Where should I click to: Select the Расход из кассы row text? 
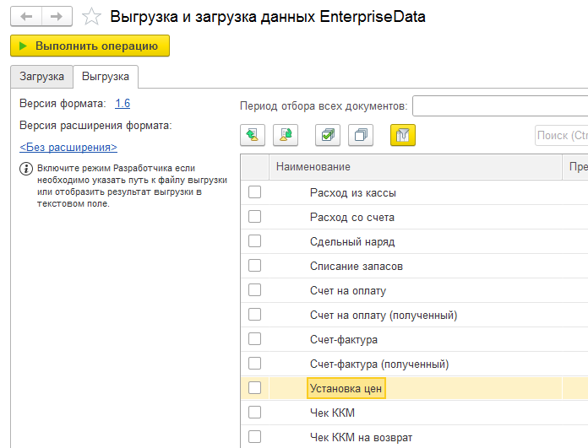[353, 193]
